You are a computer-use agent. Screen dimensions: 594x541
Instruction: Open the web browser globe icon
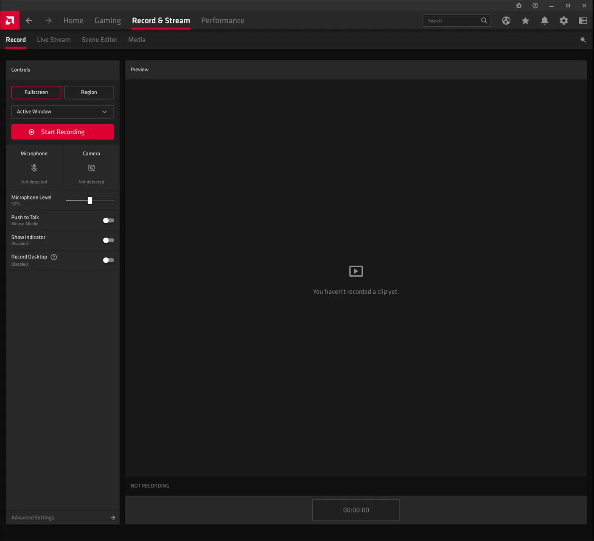(506, 20)
